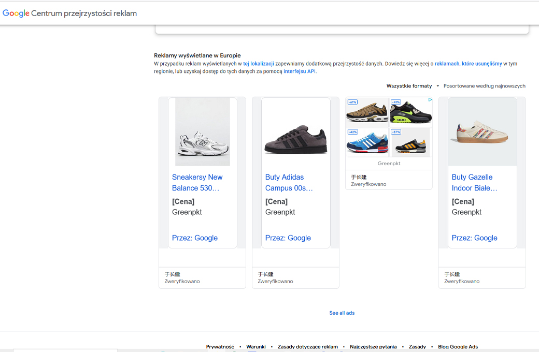The height and width of the screenshot is (352, 539).
Task: Click advertiser name 于长建 below New Balance ad
Action: tap(172, 274)
